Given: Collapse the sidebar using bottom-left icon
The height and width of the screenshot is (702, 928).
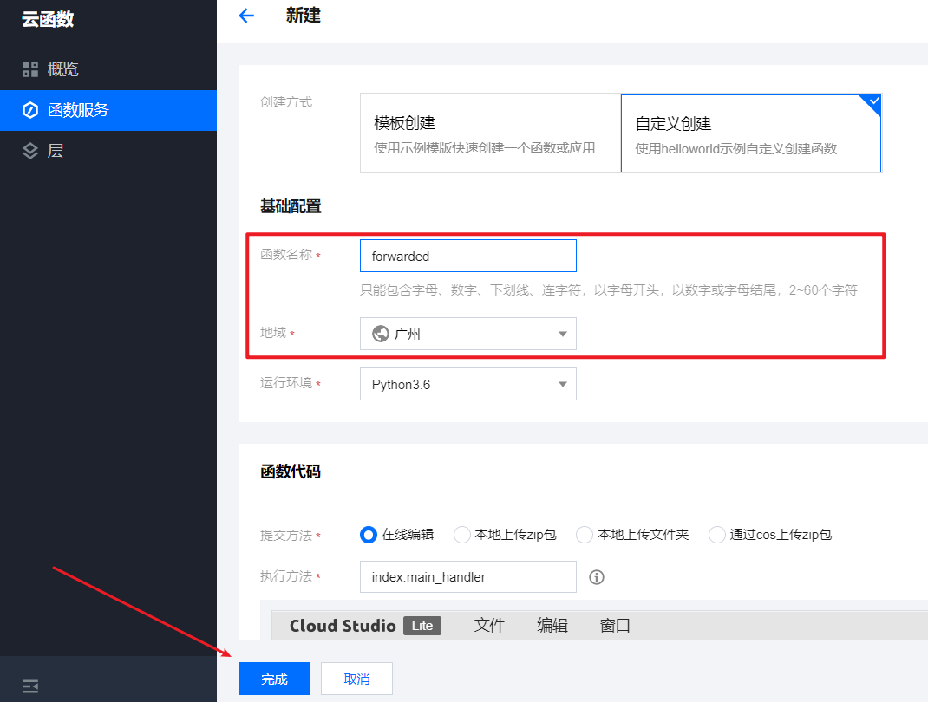Looking at the screenshot, I should click(29, 686).
